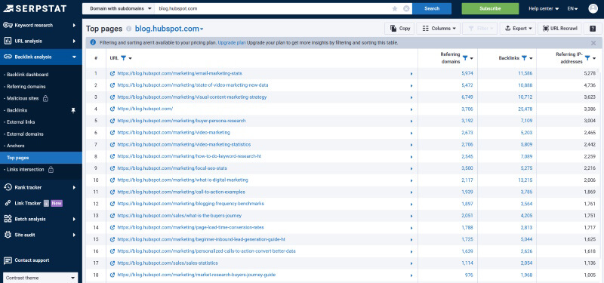Open External domains section

pos(25,134)
